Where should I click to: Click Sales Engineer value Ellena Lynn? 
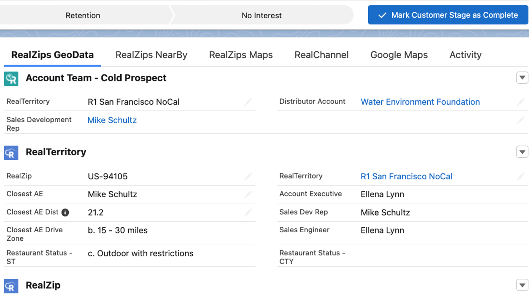point(382,230)
